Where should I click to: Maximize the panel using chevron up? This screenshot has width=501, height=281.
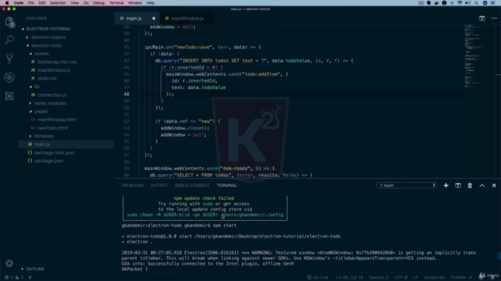[x=482, y=186]
